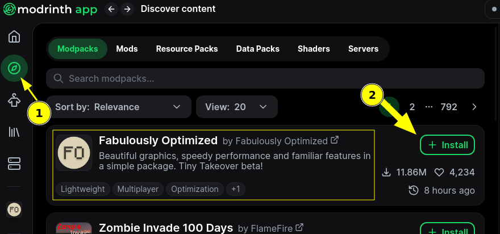Open external link icon beside Fabulously Optimized author
This screenshot has height=234, width=500.
(335, 140)
